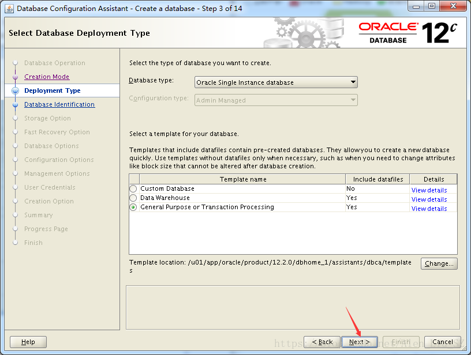Click the Storage Option step

coord(47,118)
